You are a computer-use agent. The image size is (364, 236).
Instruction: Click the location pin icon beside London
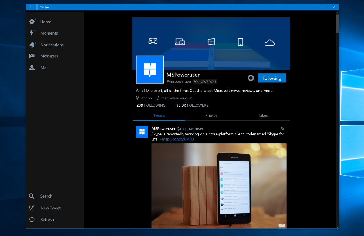pyautogui.click(x=138, y=98)
